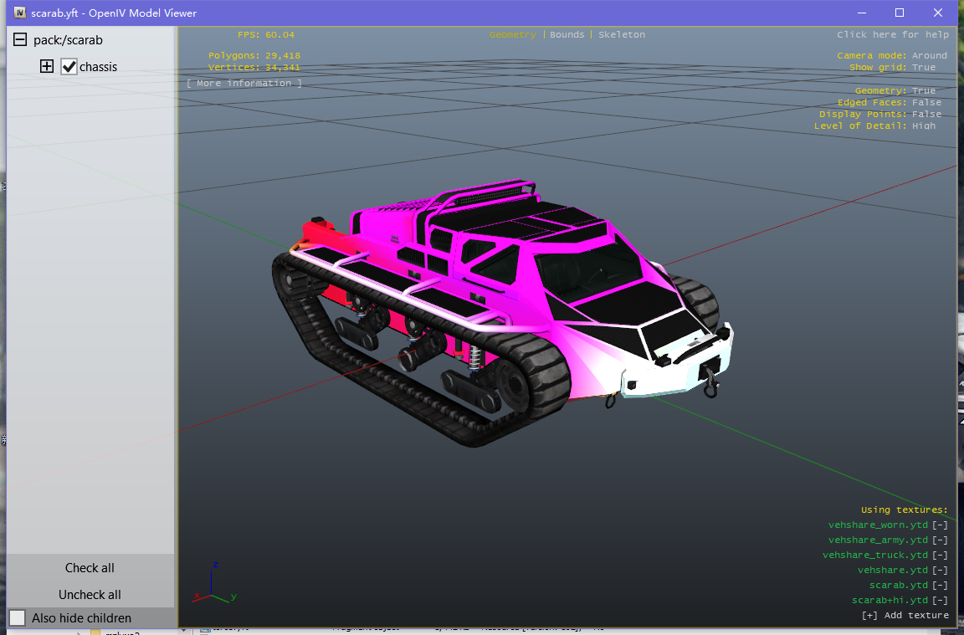The height and width of the screenshot is (635, 964).
Task: Click [+] Add texture
Action: point(905,615)
